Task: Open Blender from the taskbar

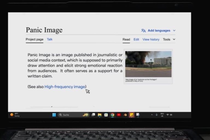Action: [125, 115]
